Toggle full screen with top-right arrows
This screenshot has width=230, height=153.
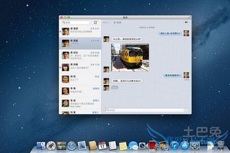pyautogui.click(x=189, y=17)
